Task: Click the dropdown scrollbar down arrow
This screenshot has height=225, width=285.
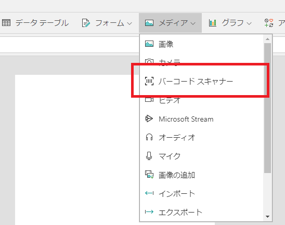Action: coord(267,217)
